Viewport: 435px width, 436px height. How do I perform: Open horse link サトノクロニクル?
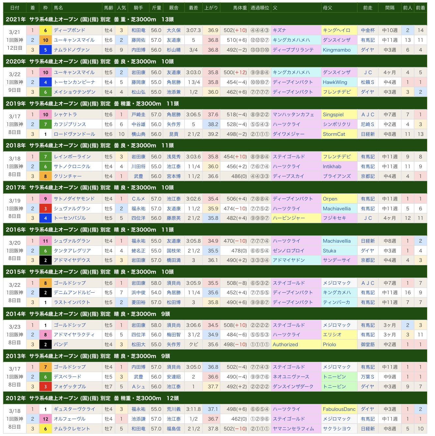pos(72,167)
